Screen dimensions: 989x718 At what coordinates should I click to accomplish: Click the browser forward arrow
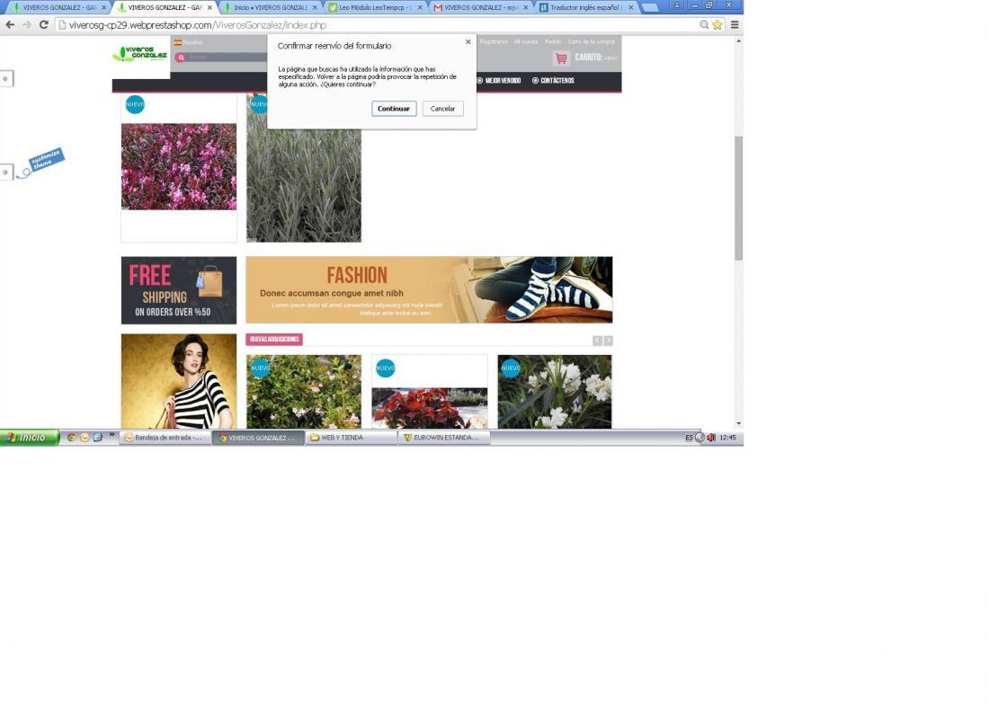(x=26, y=24)
